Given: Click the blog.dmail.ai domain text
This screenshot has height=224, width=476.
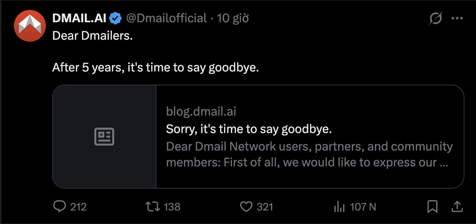Looking at the screenshot, I should pos(201,112).
